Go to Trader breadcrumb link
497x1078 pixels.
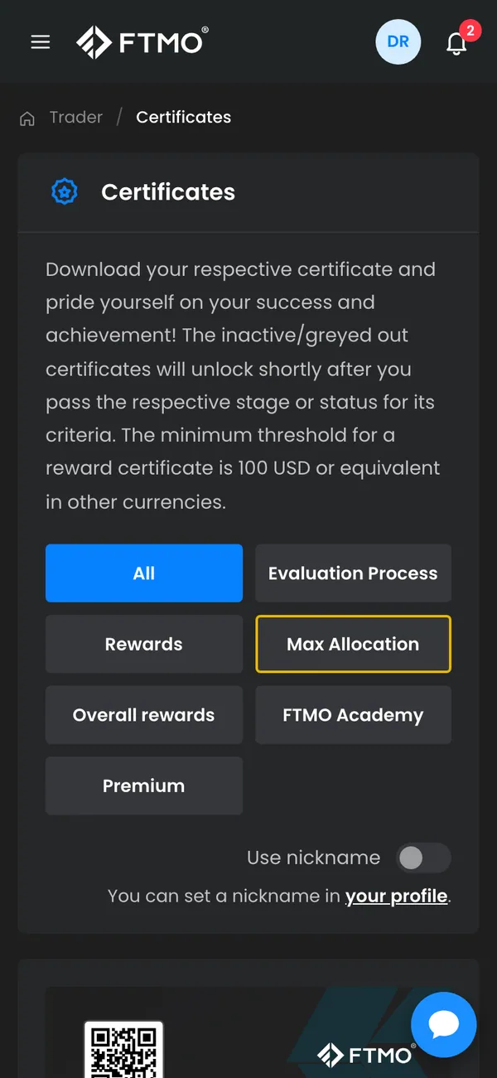(x=76, y=118)
